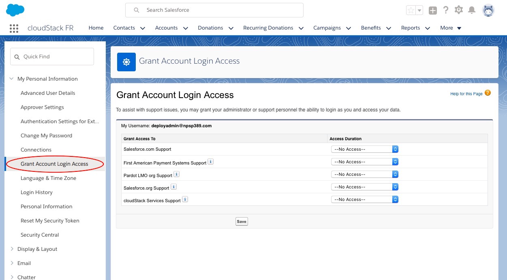This screenshot has width=507, height=280.
Task: Click info icon next to cloudStack Services Support
Action: [185, 199]
